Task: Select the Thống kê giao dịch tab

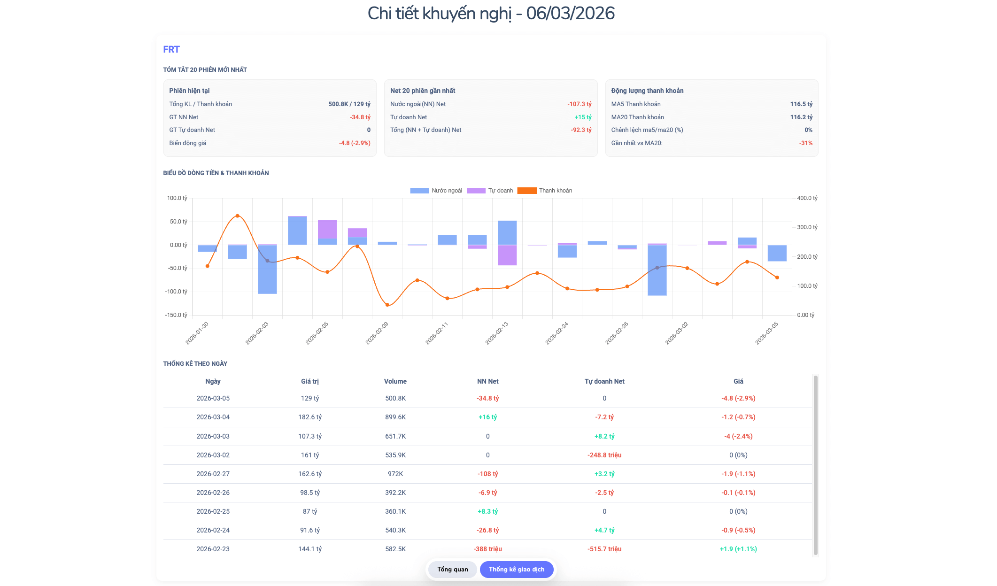Action: [x=516, y=569]
